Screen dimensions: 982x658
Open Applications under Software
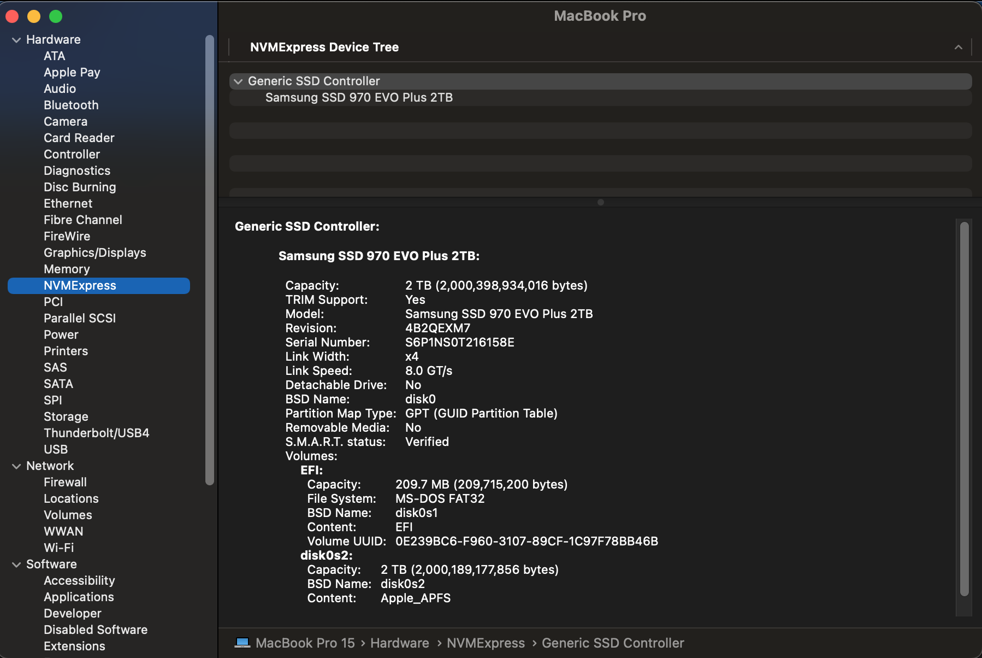79,597
